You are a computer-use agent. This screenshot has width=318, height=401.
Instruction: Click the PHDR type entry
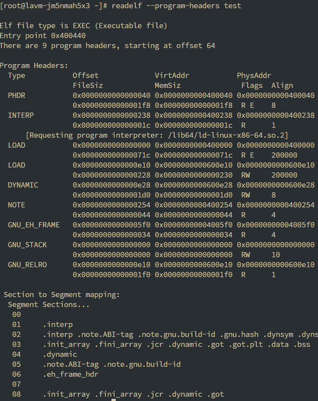(16, 95)
